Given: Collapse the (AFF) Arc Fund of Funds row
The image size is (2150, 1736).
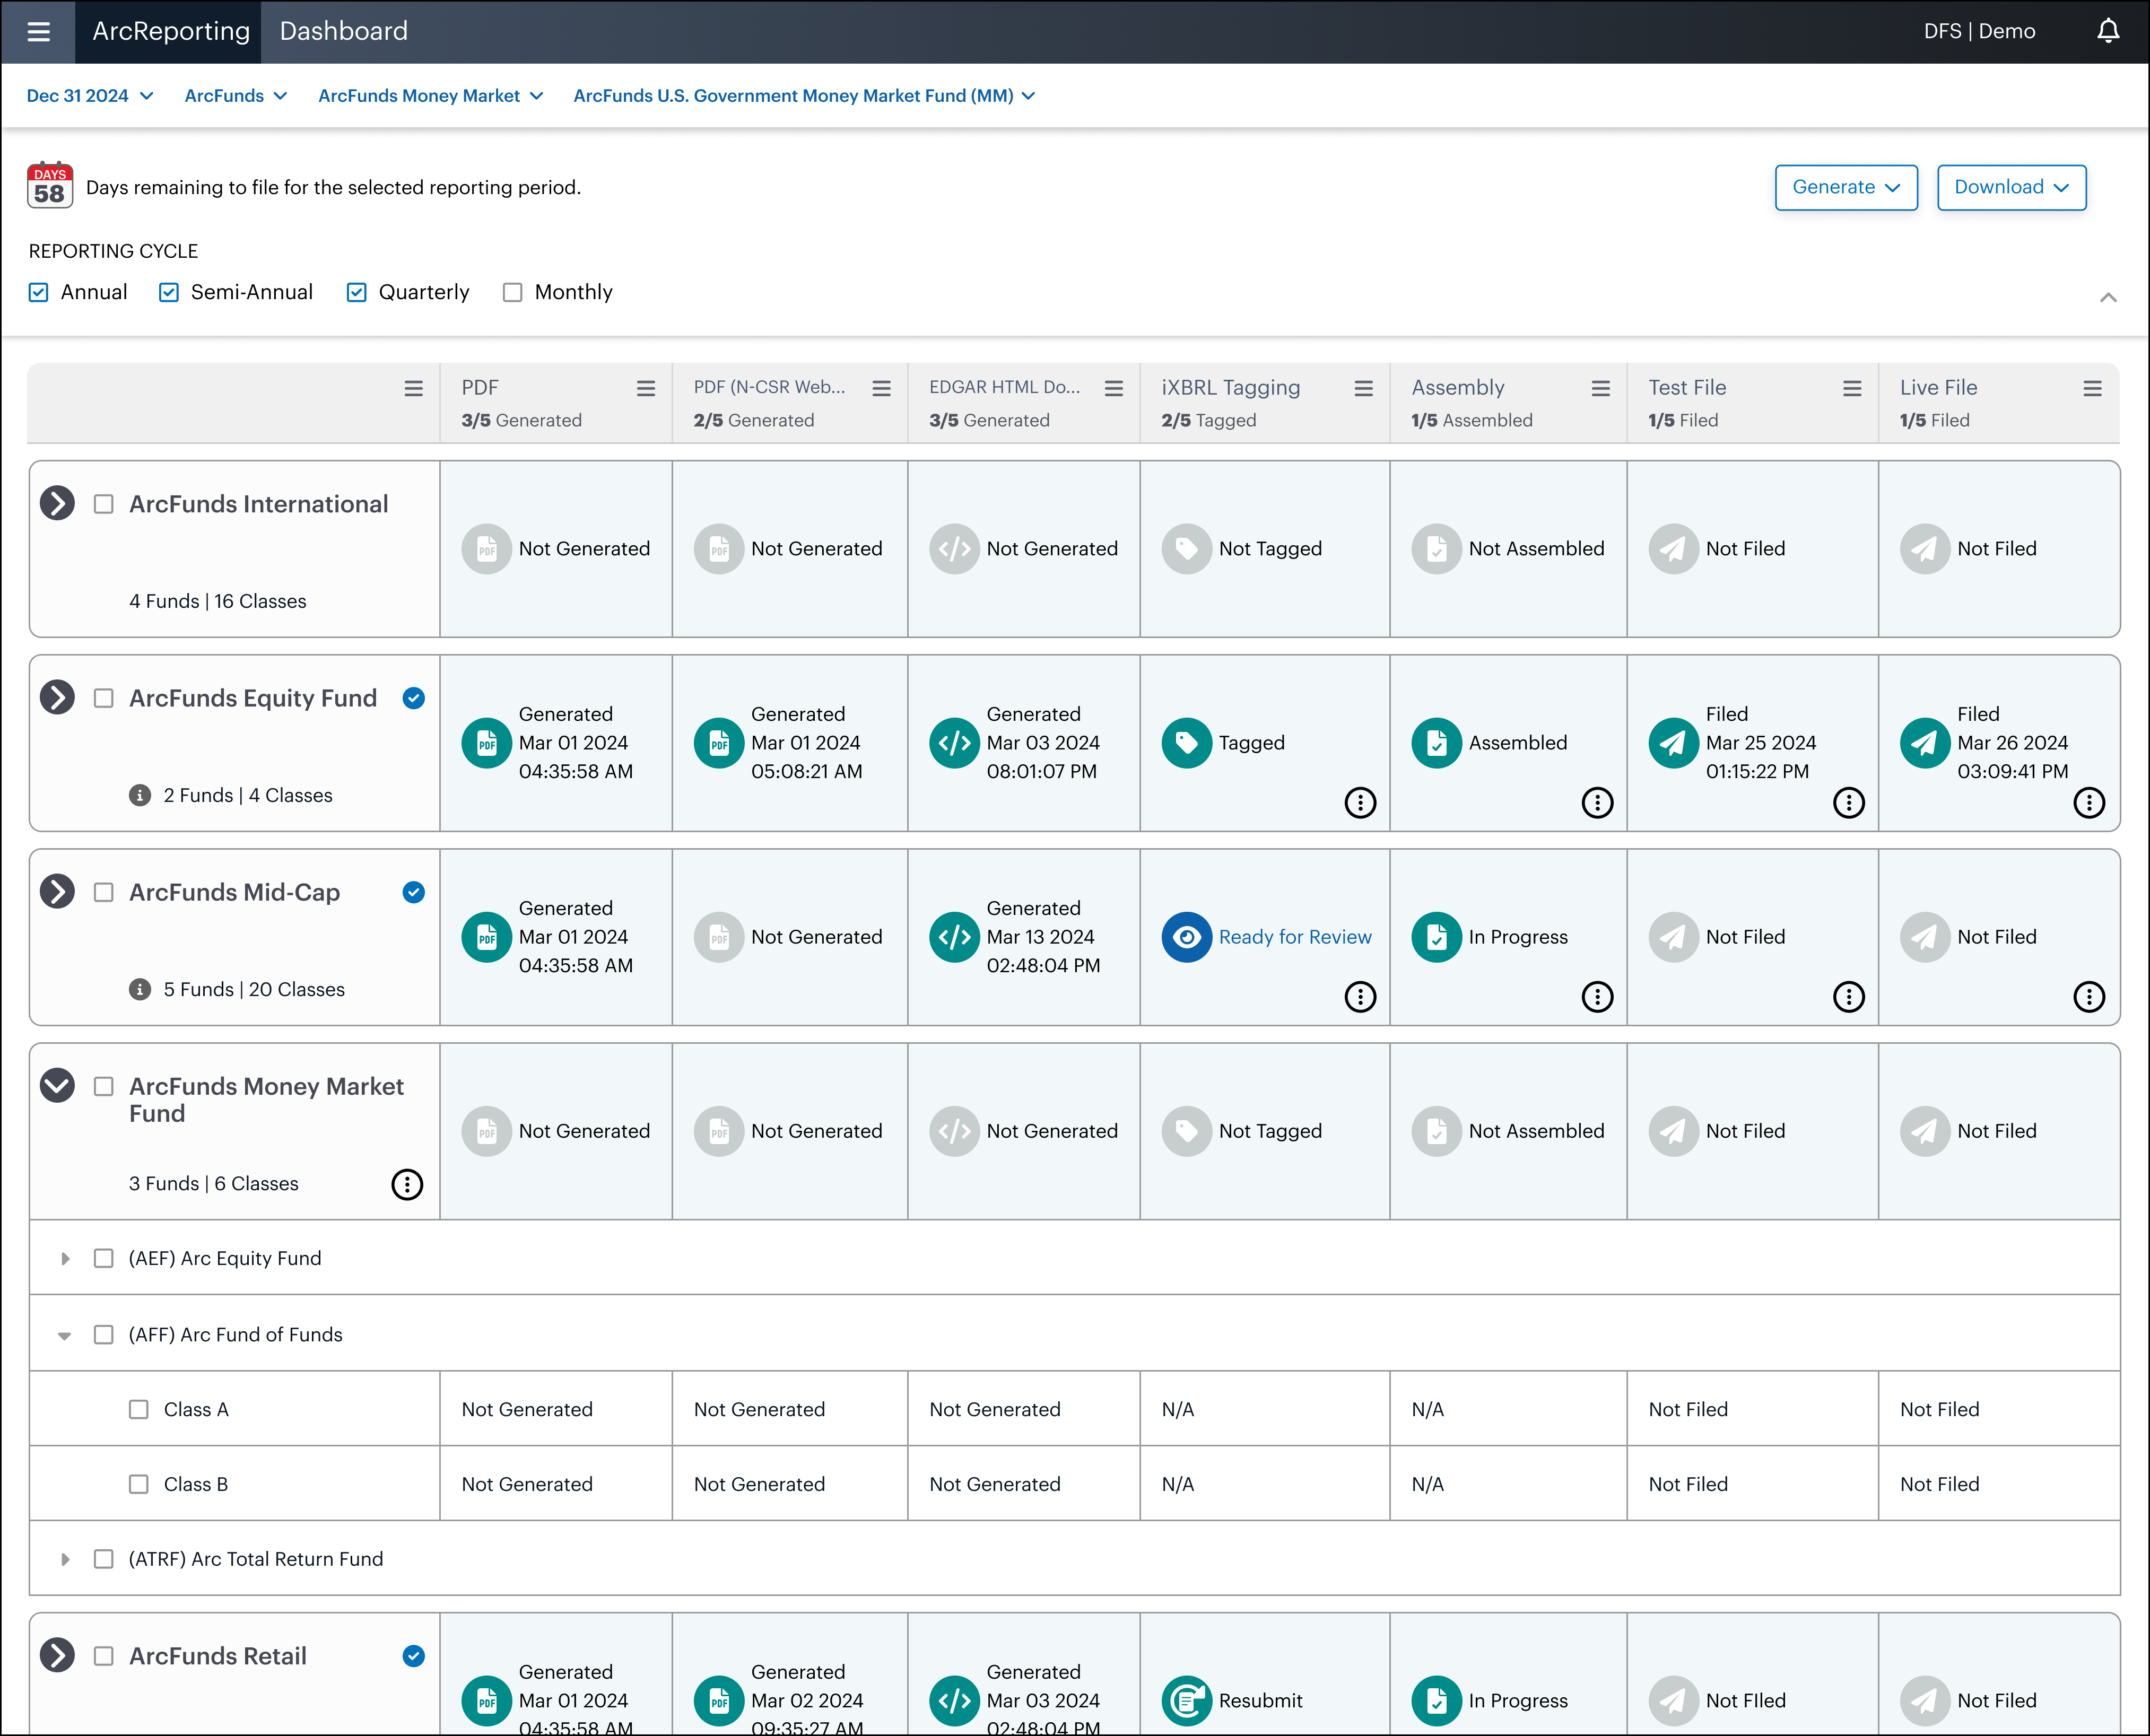Looking at the screenshot, I should 65,1336.
